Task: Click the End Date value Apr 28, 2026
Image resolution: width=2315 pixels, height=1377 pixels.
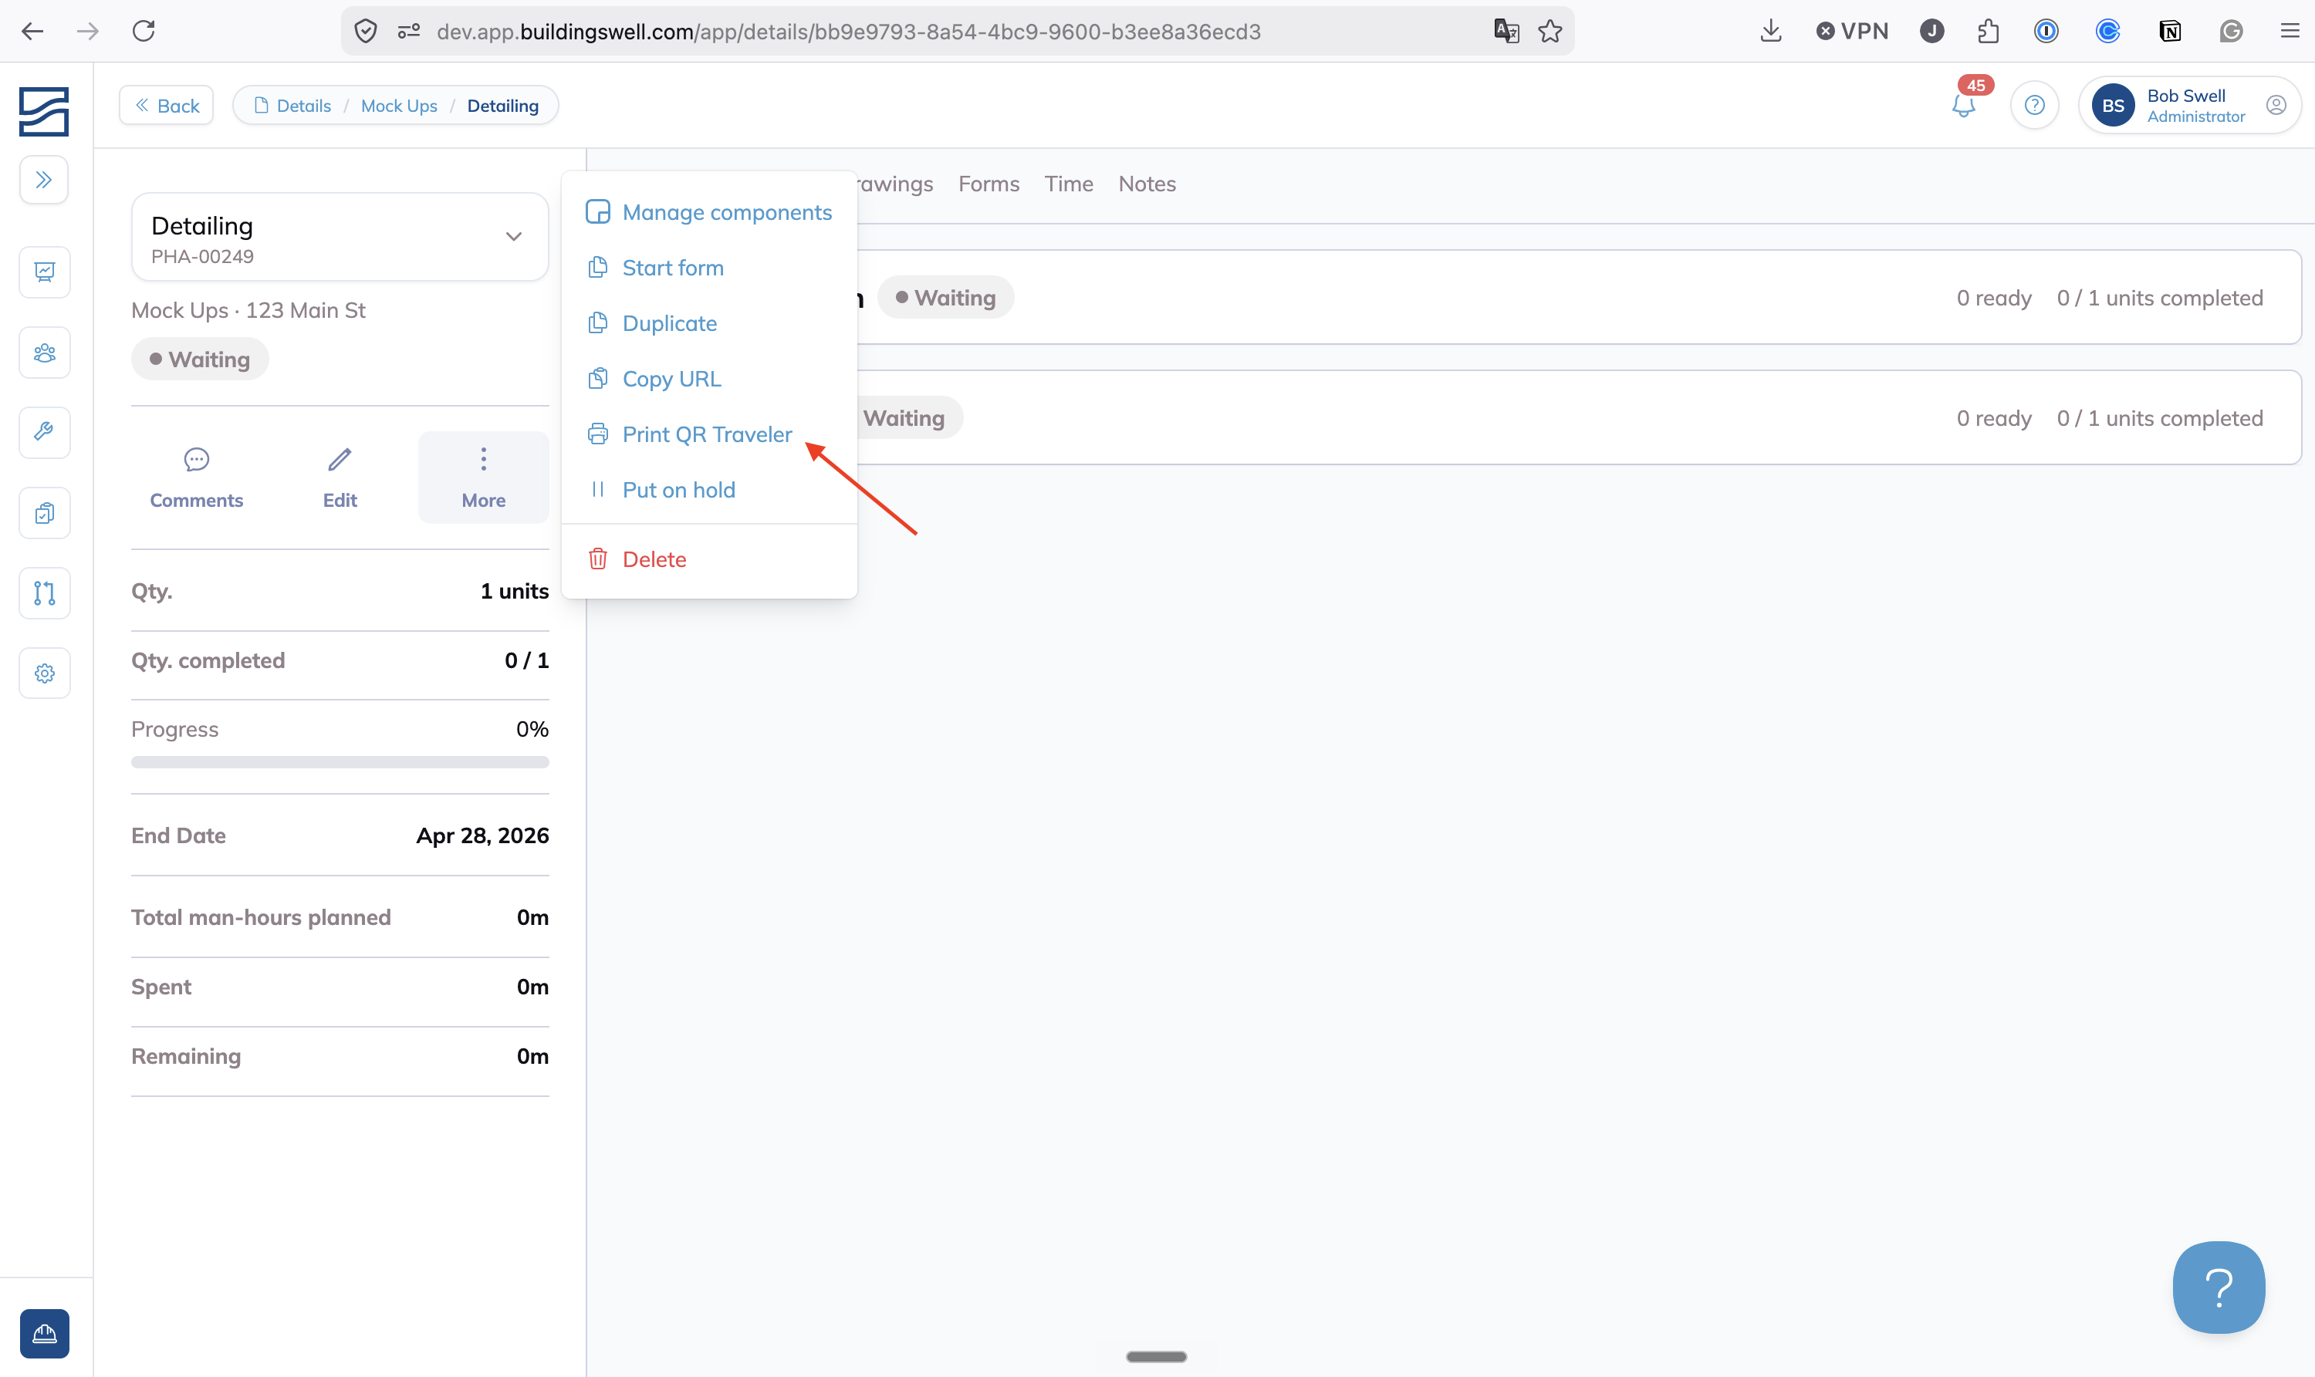Action: coord(483,835)
